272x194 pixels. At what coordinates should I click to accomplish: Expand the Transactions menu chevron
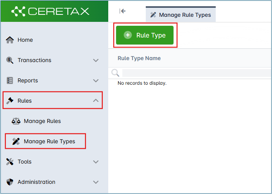[x=96, y=60]
